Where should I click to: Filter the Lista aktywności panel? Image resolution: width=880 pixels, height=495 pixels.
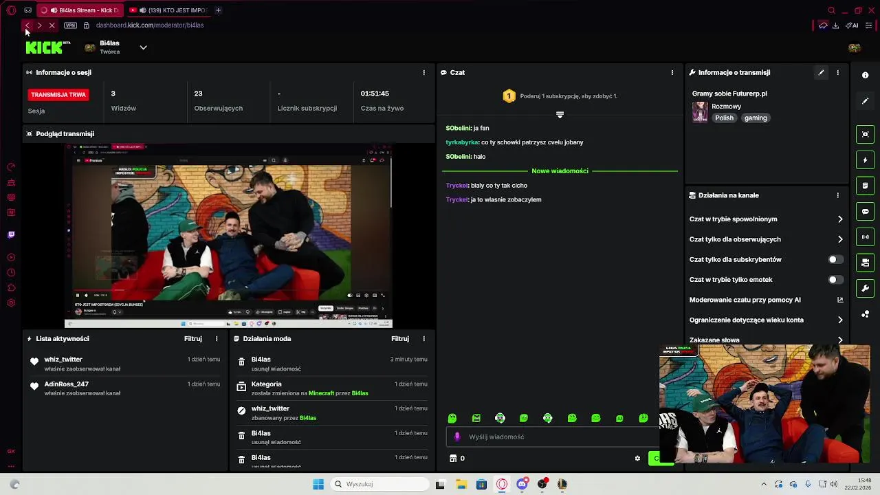193,339
